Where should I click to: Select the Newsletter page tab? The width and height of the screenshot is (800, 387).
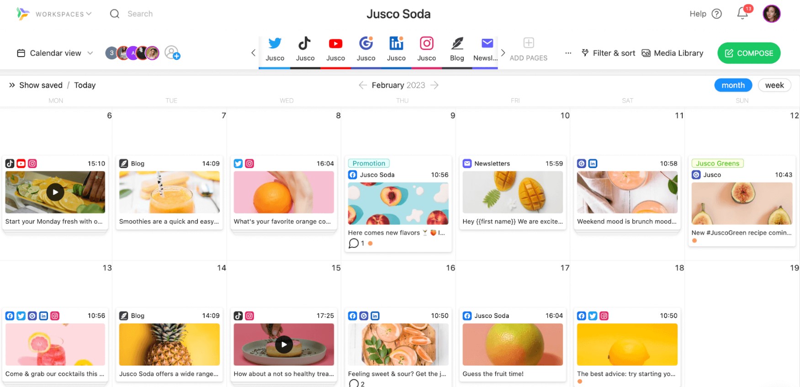[x=486, y=49]
